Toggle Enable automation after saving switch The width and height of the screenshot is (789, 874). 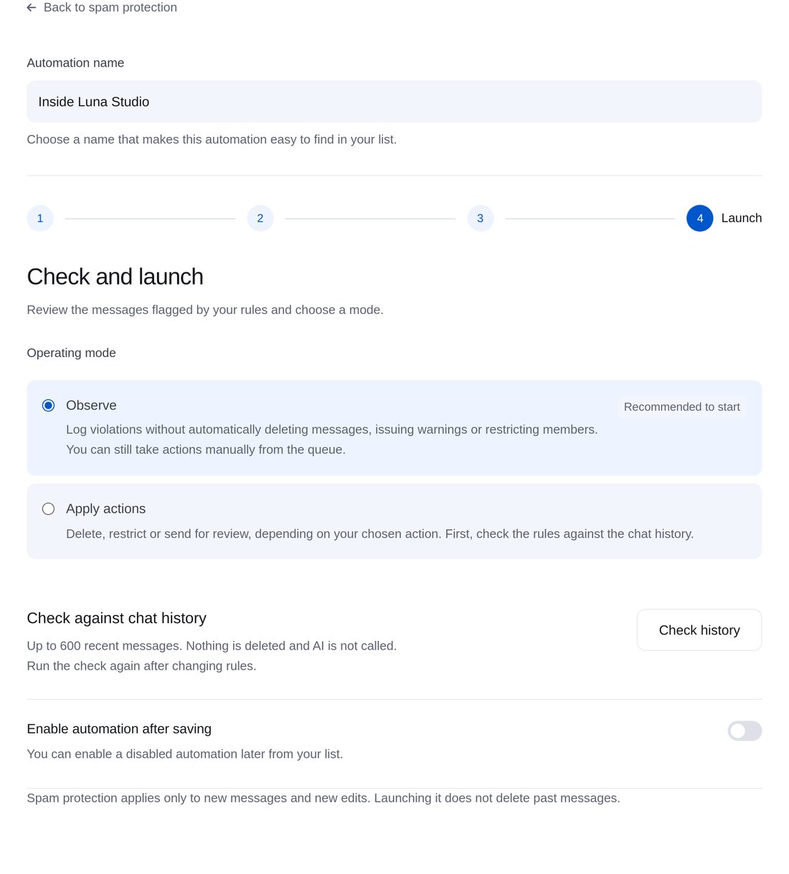click(745, 731)
